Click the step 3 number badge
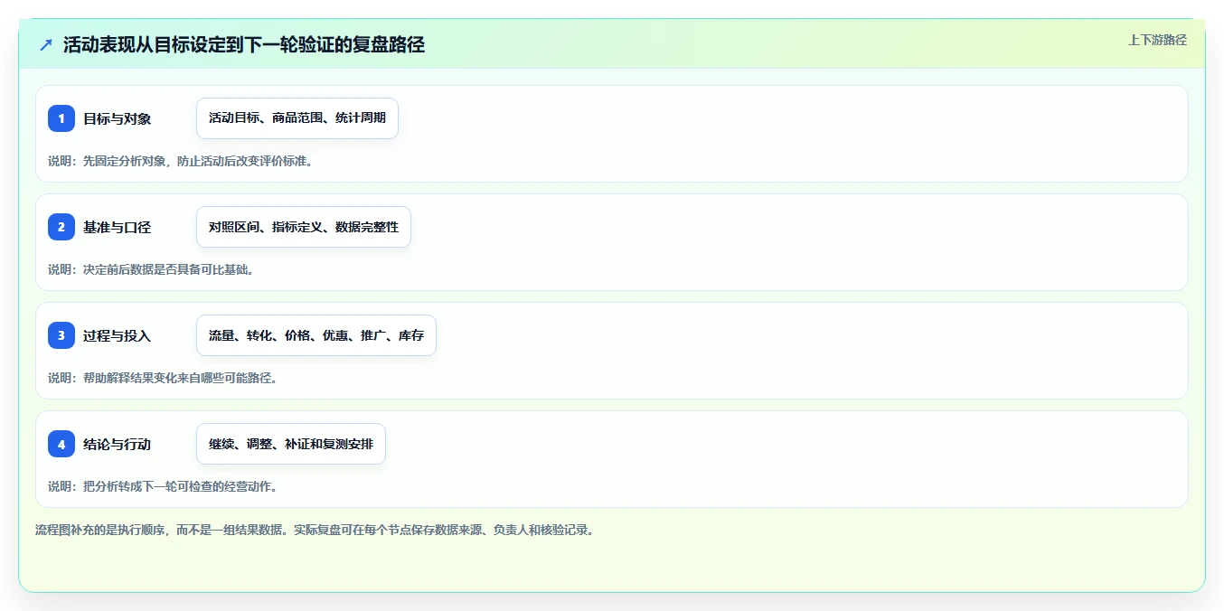 point(61,335)
